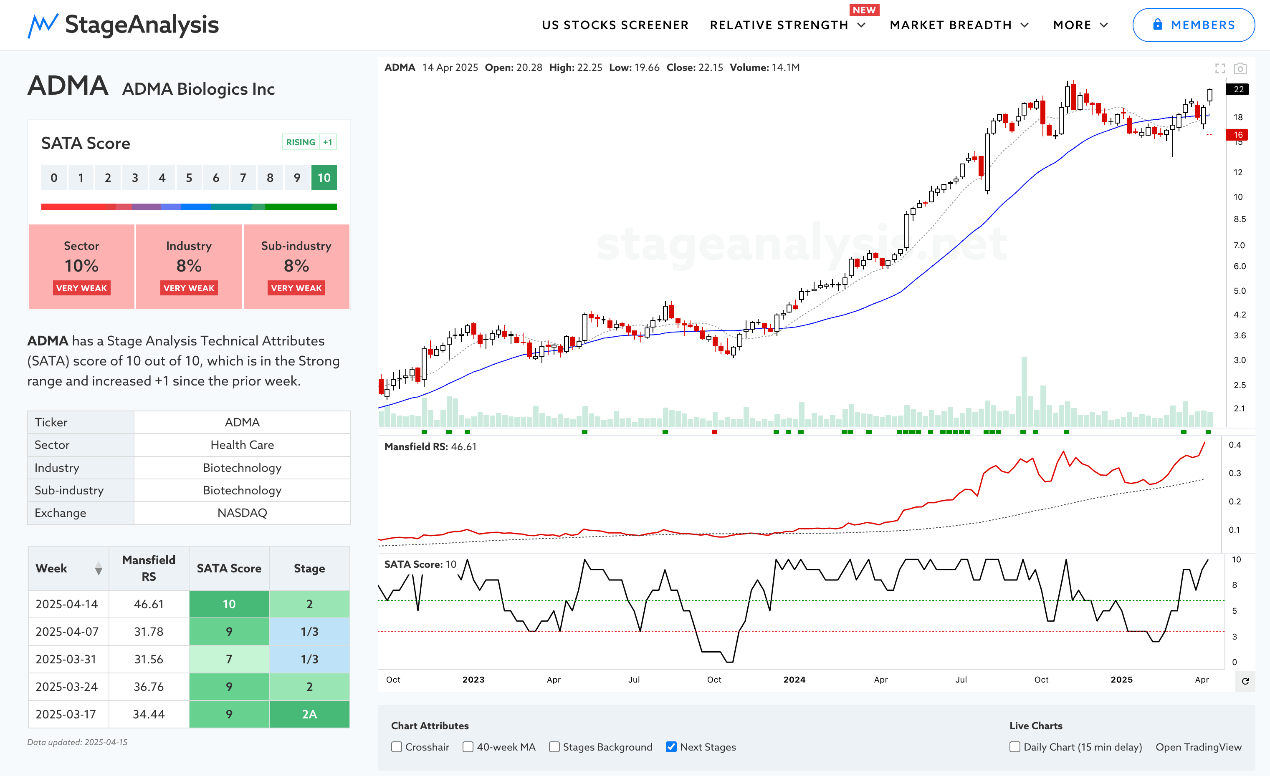The height and width of the screenshot is (776, 1270).
Task: Click SATA score cell 7 in table
Action: click(229, 659)
